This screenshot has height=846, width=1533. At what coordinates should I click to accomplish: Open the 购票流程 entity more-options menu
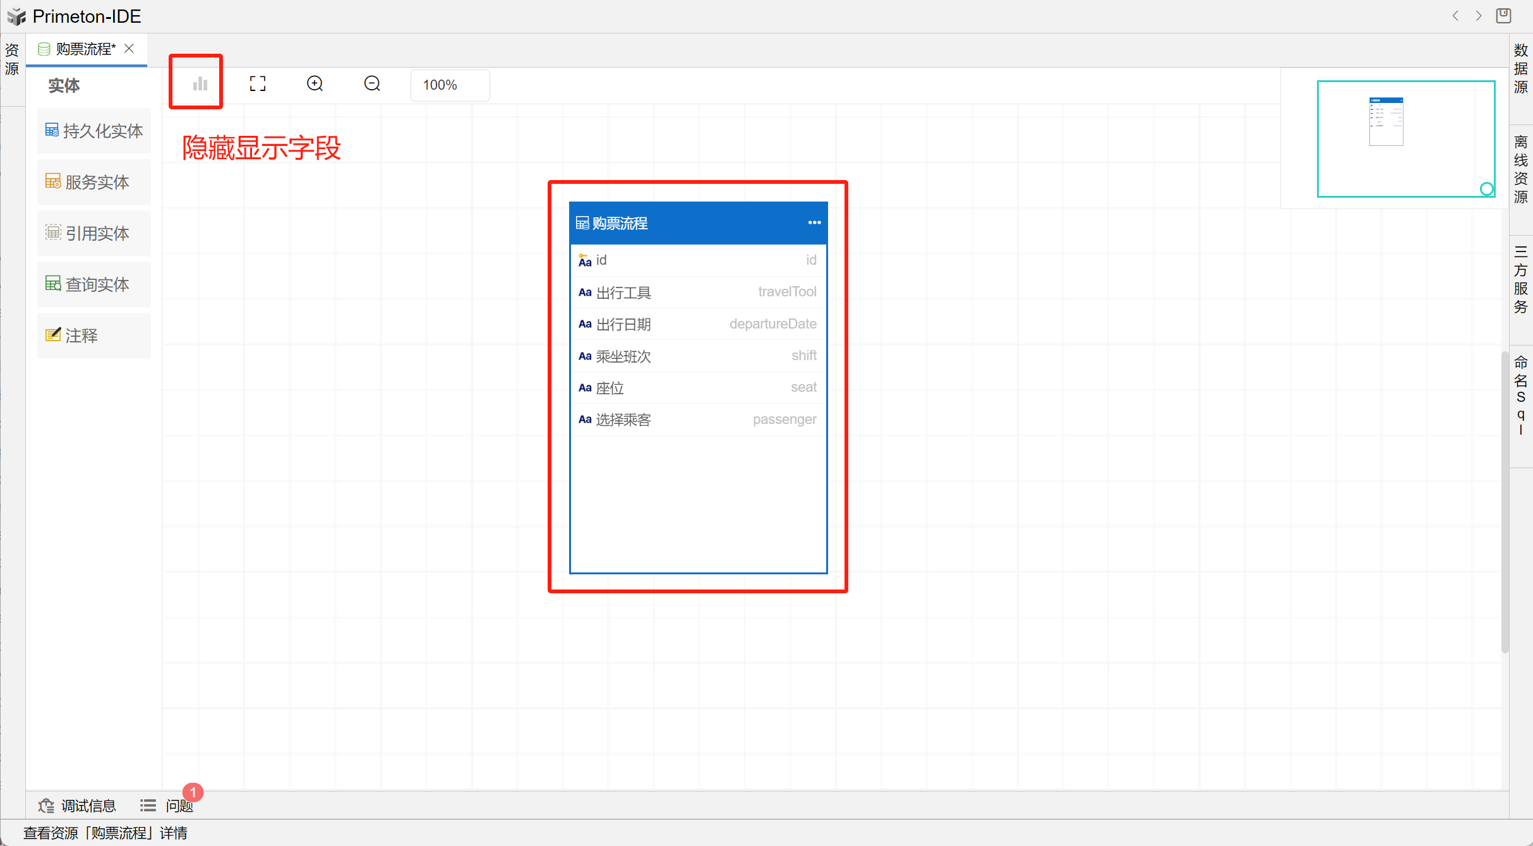814,222
